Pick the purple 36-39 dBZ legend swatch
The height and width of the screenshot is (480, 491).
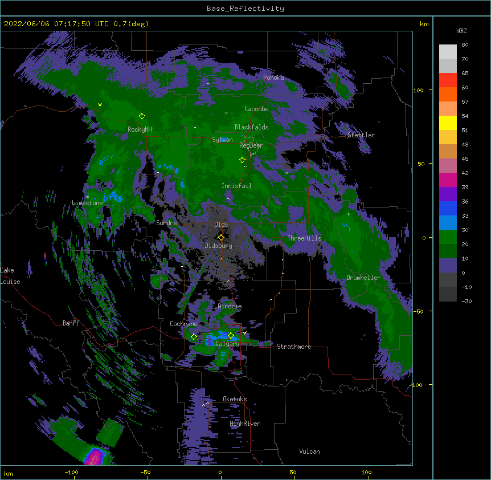point(448,194)
